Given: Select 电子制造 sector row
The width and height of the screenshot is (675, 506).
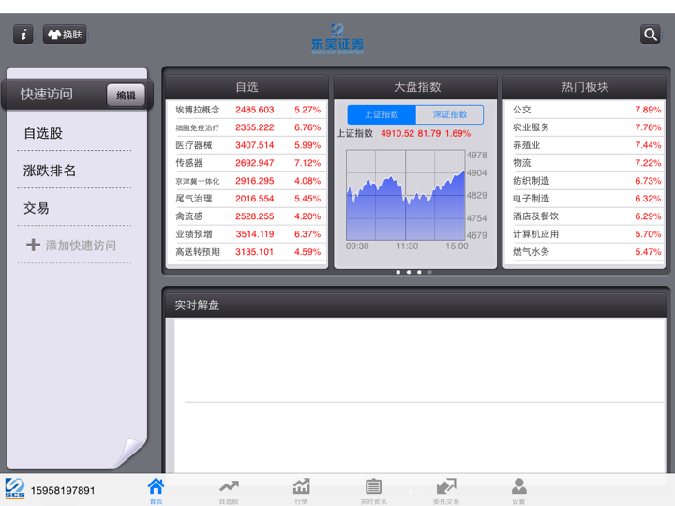Looking at the screenshot, I should [x=585, y=199].
